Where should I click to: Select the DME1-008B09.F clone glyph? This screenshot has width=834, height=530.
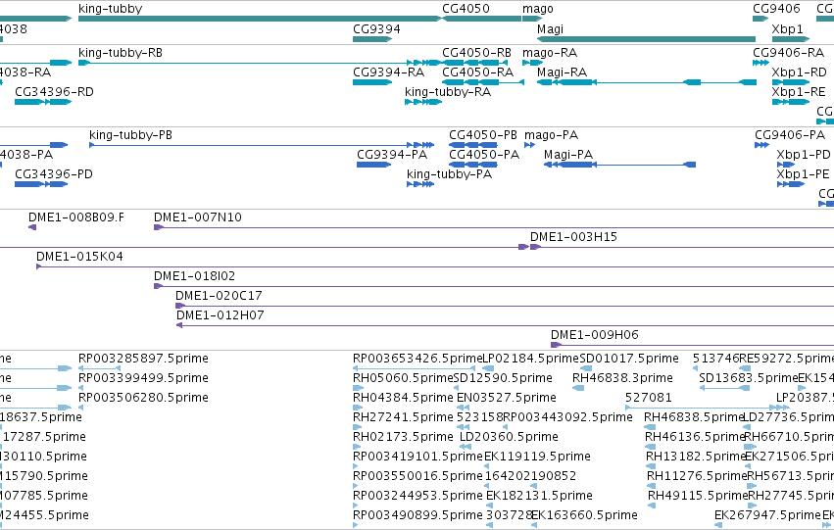32,227
